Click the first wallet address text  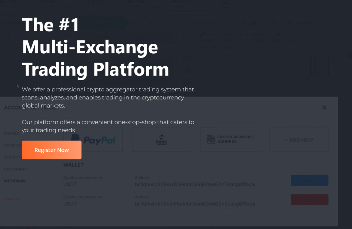pos(195,184)
